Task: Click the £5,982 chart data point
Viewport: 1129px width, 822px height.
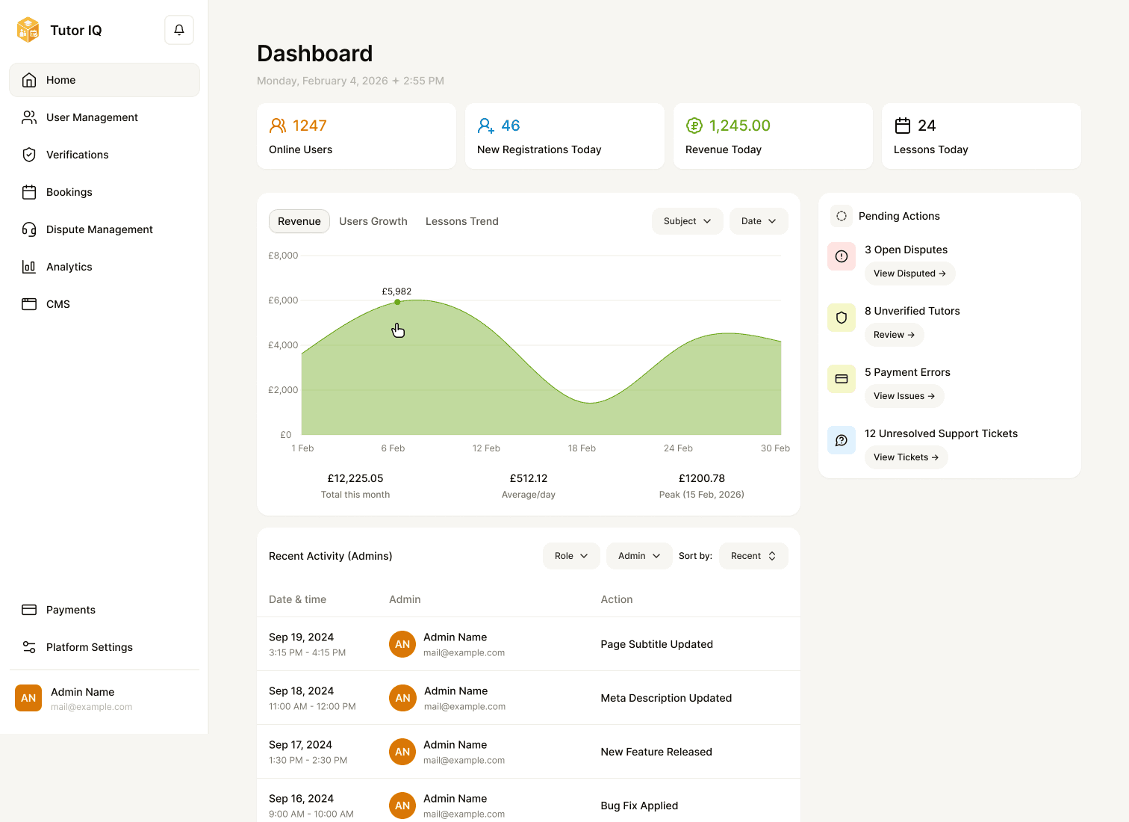Action: pyautogui.click(x=397, y=302)
